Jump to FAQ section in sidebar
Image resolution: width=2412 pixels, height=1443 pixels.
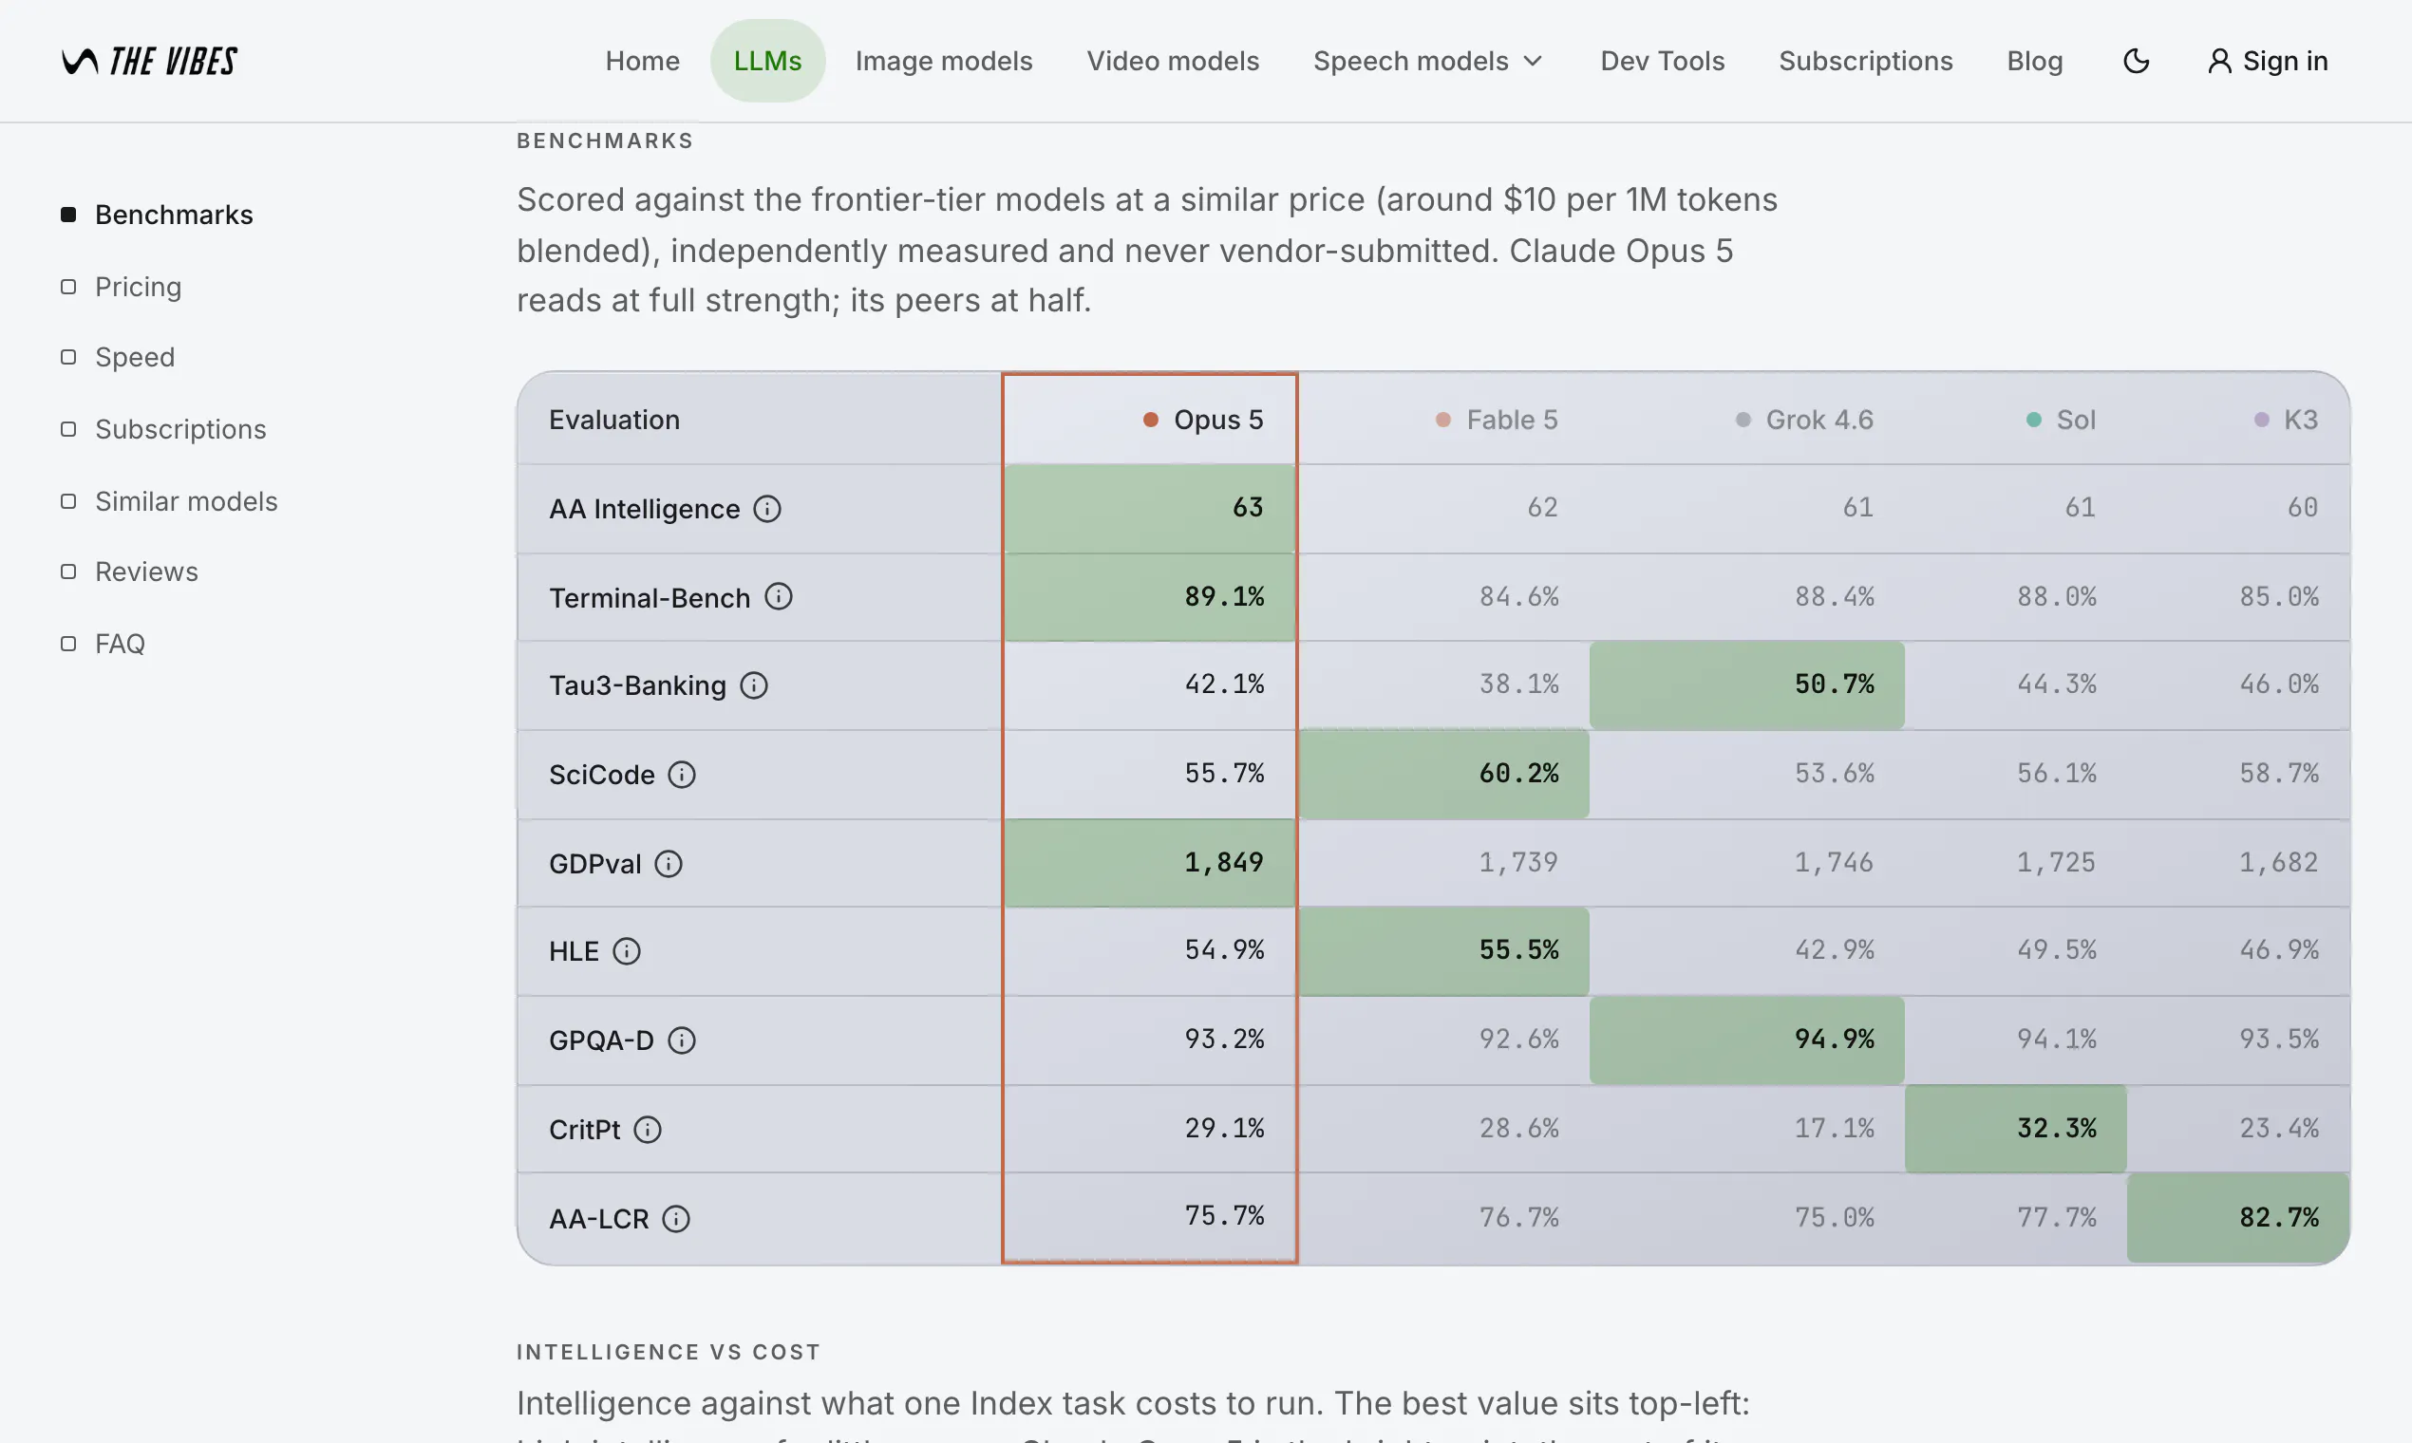[121, 644]
